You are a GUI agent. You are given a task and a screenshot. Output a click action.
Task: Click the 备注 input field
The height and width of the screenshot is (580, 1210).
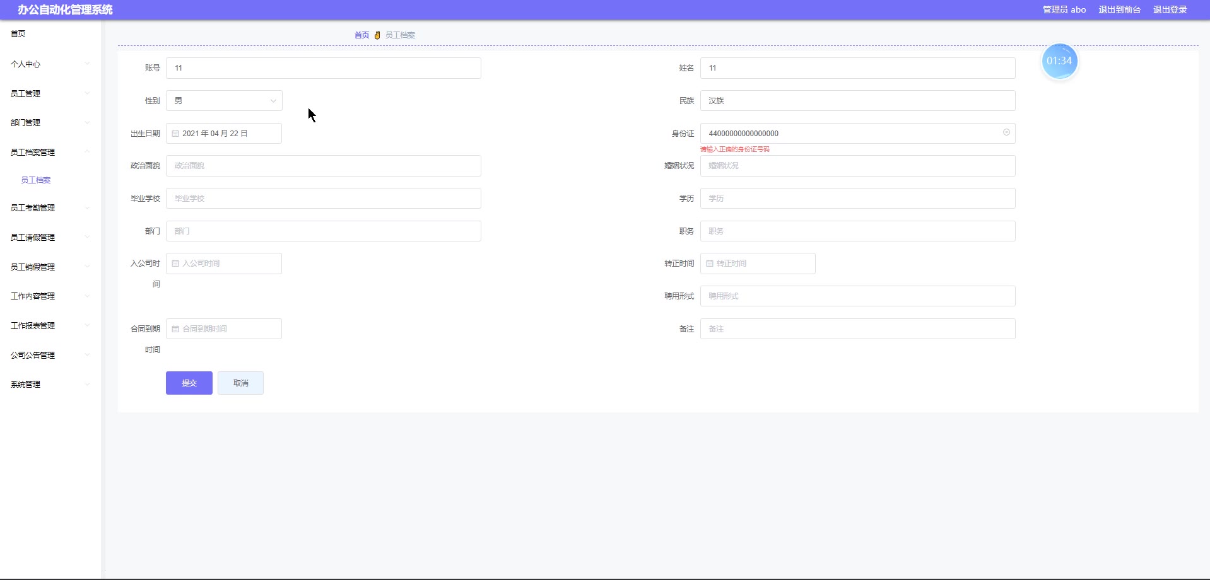(x=858, y=329)
